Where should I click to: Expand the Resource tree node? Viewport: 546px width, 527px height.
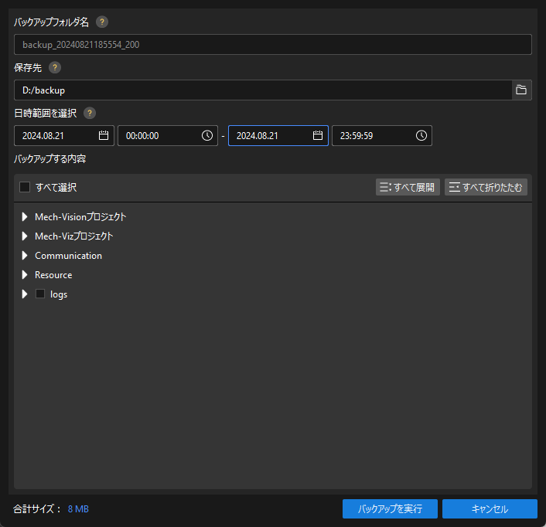(25, 275)
